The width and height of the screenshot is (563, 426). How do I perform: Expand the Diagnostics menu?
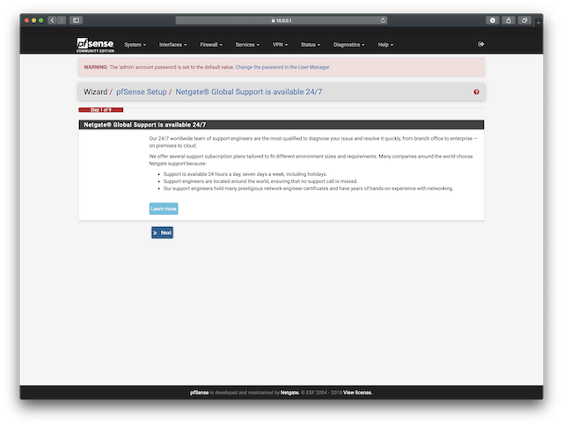click(348, 45)
